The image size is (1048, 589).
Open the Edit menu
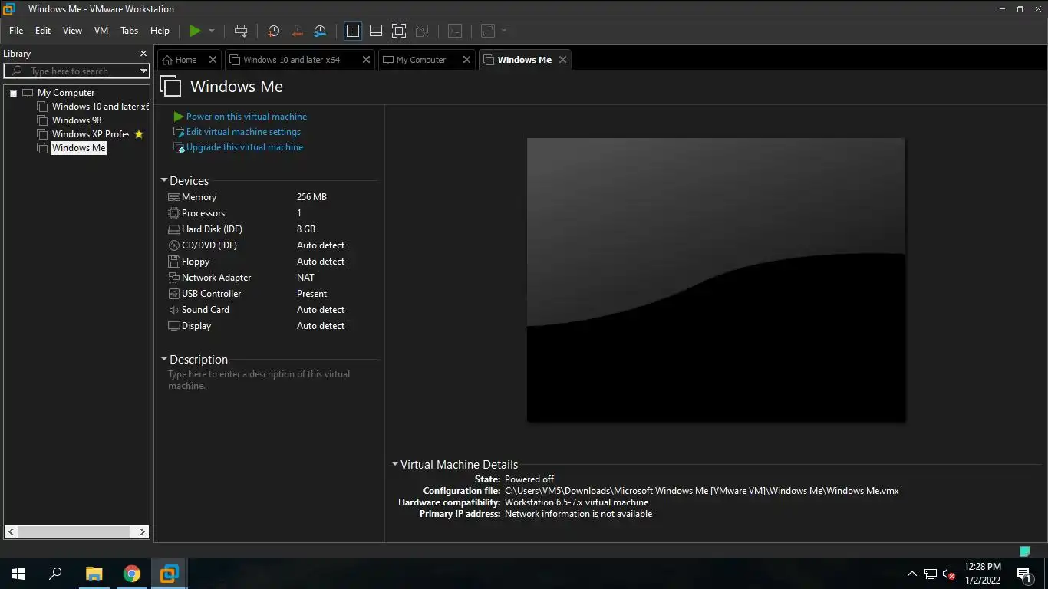(x=43, y=31)
